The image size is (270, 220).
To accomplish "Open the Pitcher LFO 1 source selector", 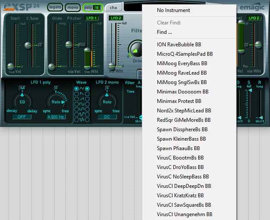I will coord(92,18).
